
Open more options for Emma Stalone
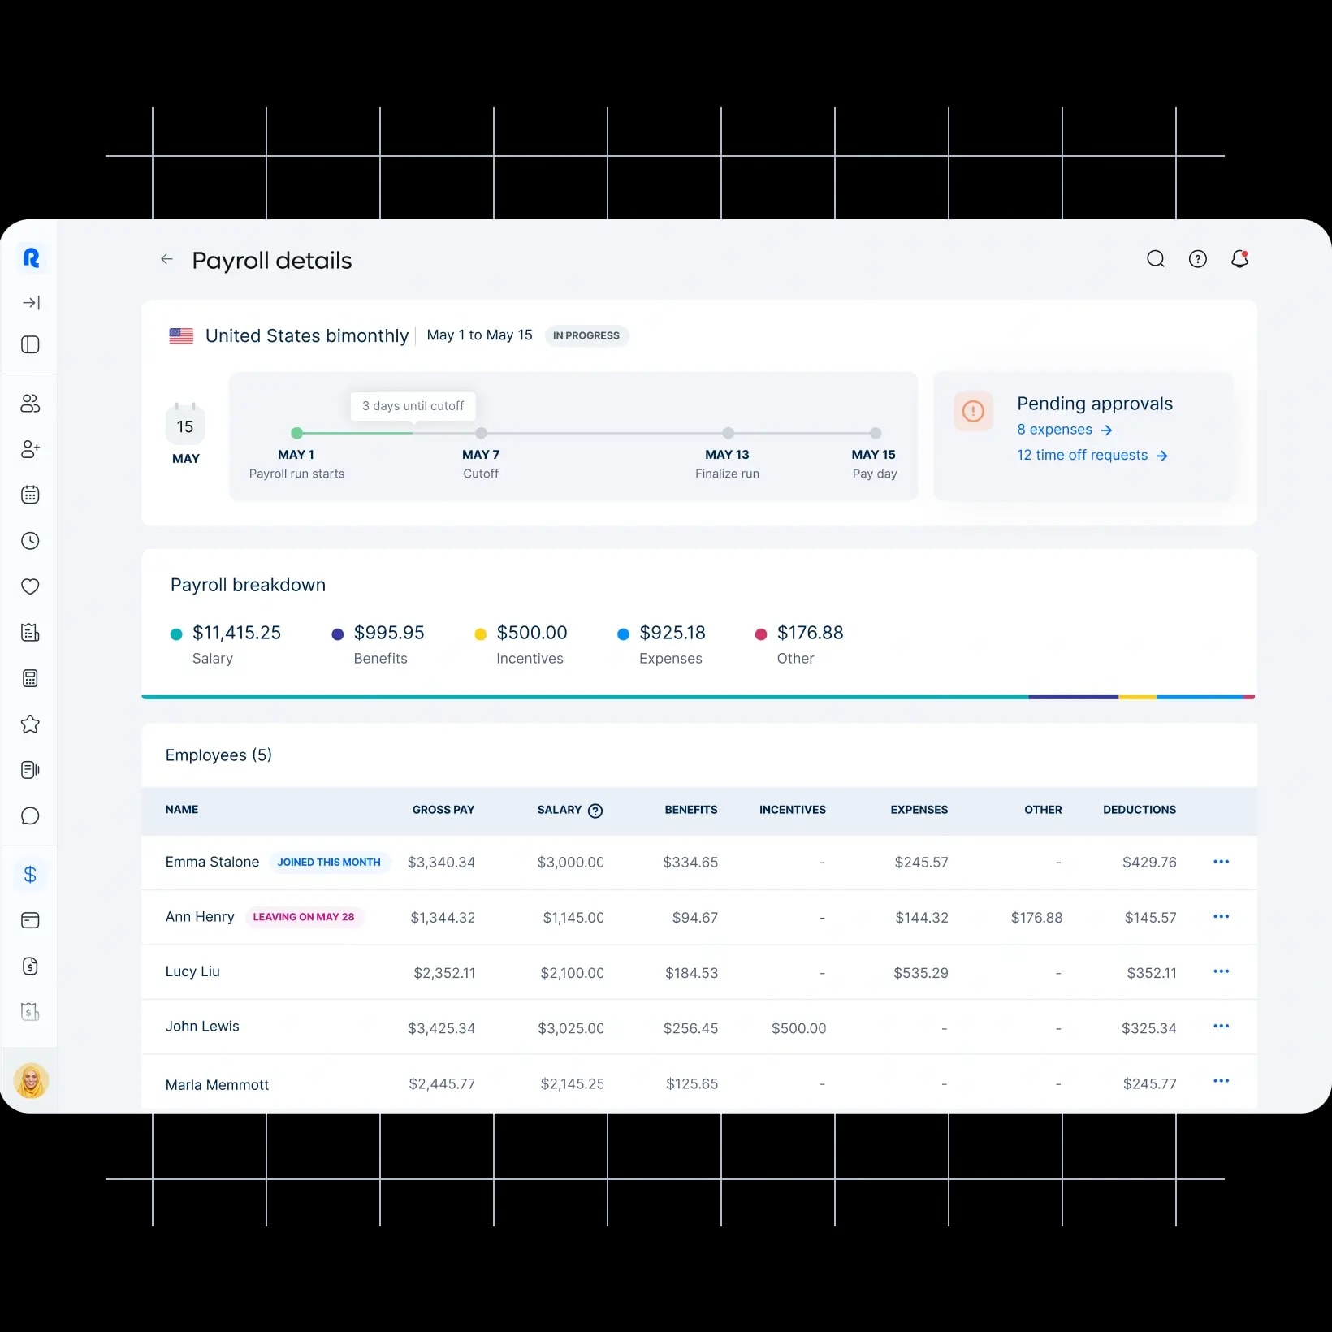tap(1221, 862)
